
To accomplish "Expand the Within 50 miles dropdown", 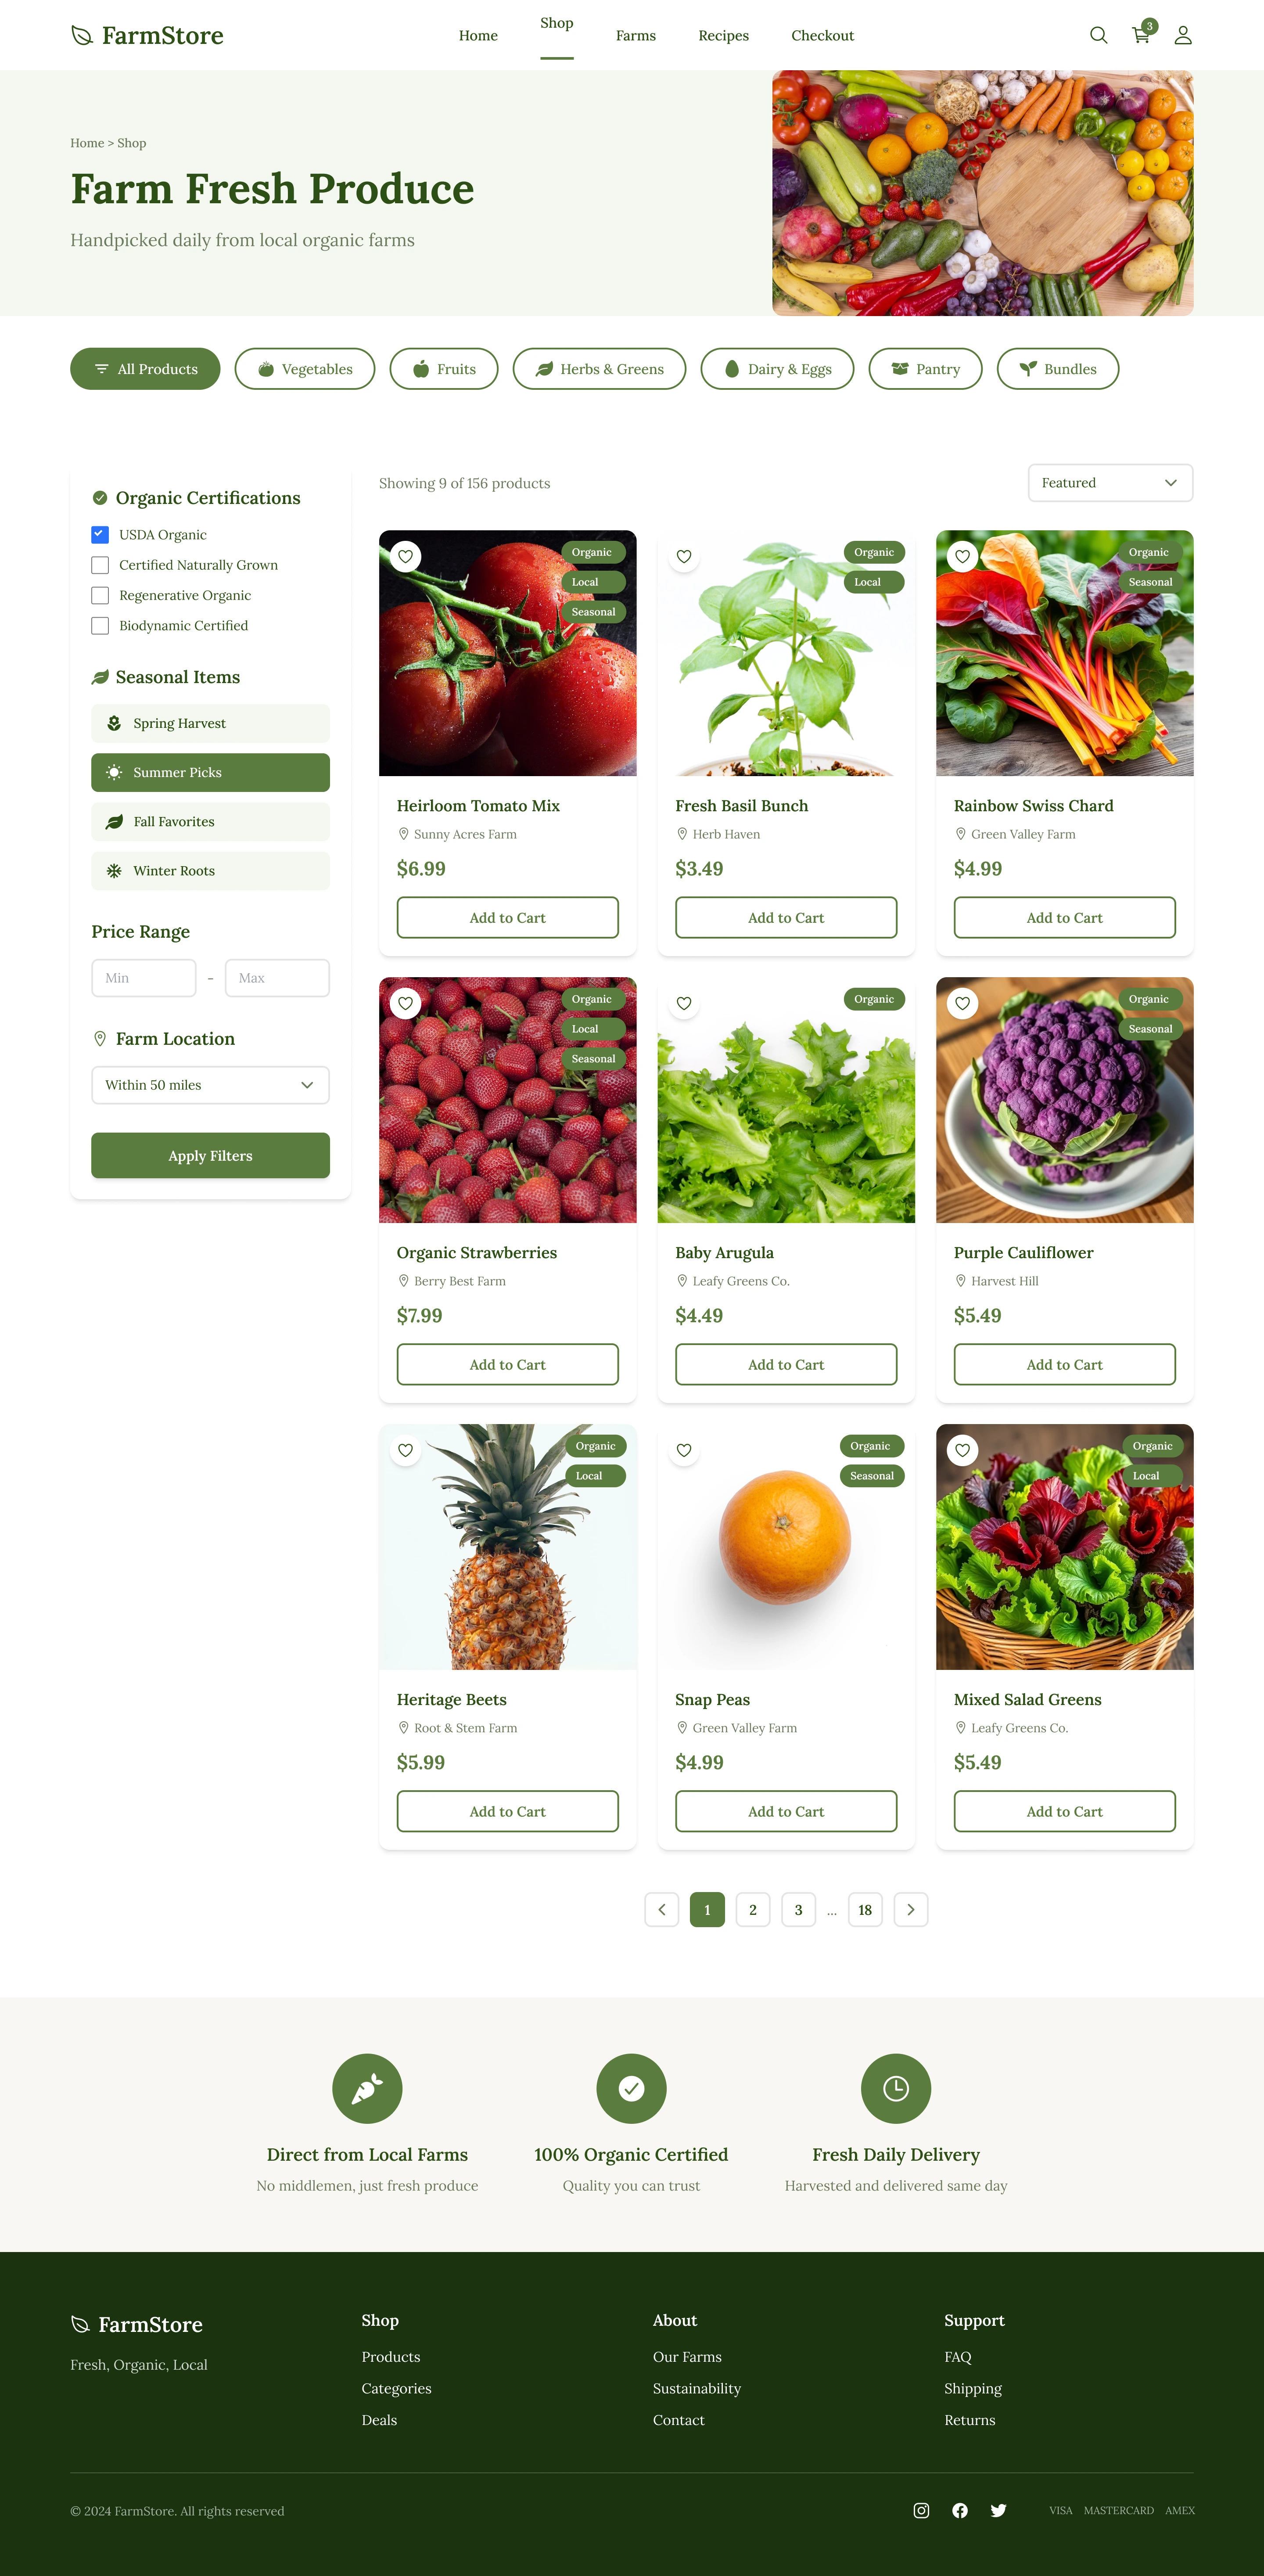I will click(210, 1085).
